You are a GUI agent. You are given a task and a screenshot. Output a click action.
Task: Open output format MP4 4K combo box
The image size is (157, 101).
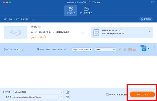[x=39, y=92]
